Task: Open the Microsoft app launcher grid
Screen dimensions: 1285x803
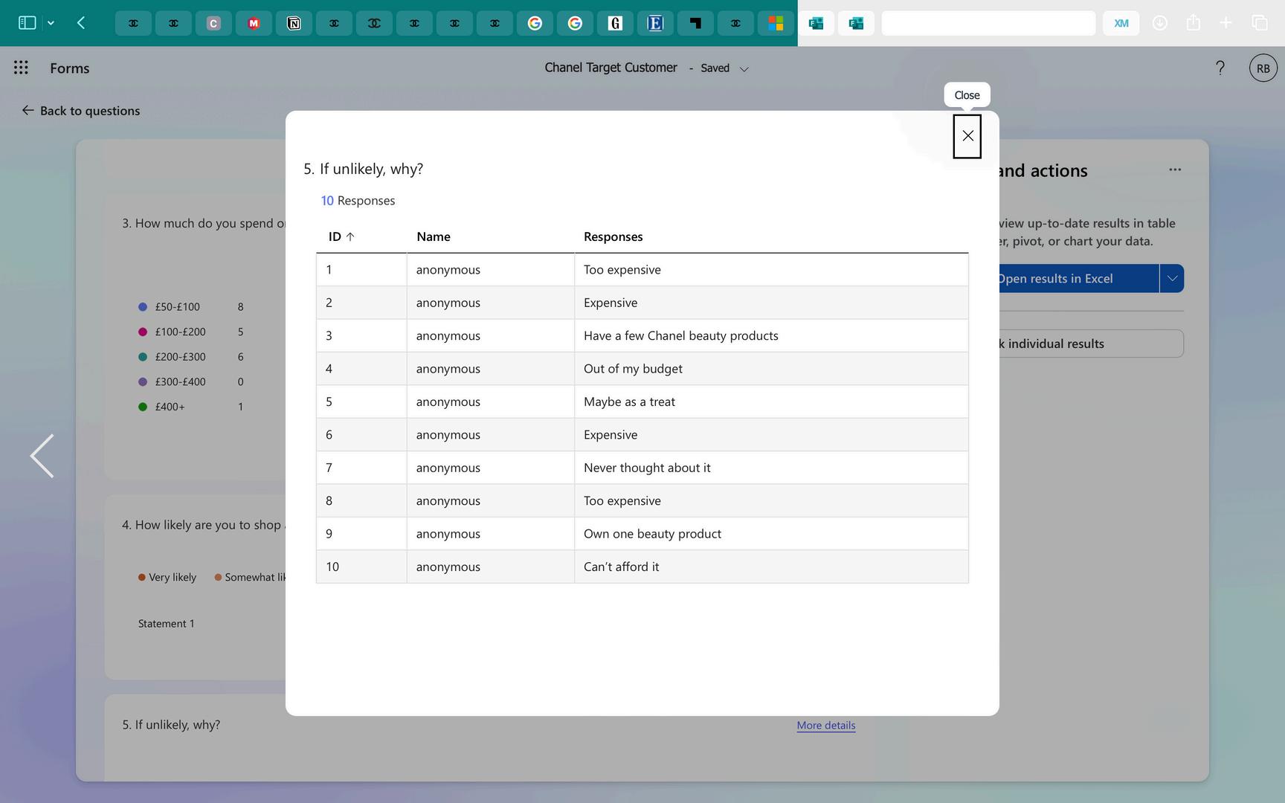Action: pyautogui.click(x=21, y=68)
